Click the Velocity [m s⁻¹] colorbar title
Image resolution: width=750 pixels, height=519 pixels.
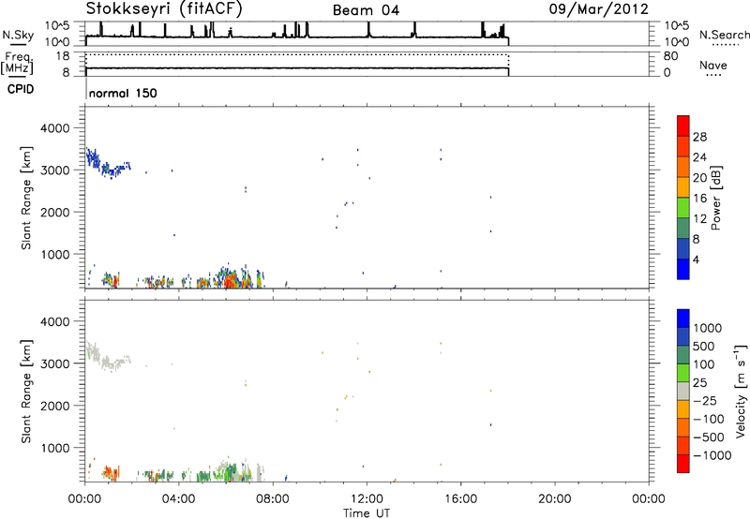pos(741,392)
